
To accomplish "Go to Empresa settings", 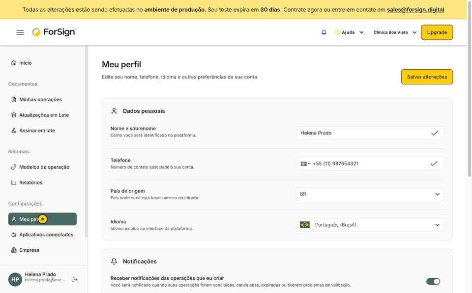I will tap(42, 250).
